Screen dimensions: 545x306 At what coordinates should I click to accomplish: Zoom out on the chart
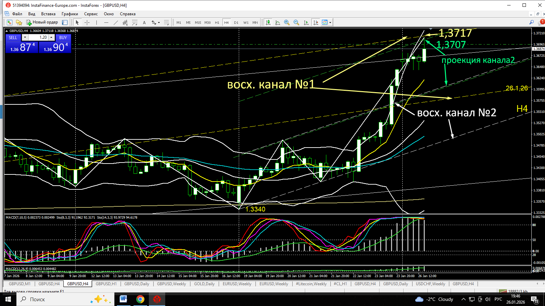click(296, 22)
